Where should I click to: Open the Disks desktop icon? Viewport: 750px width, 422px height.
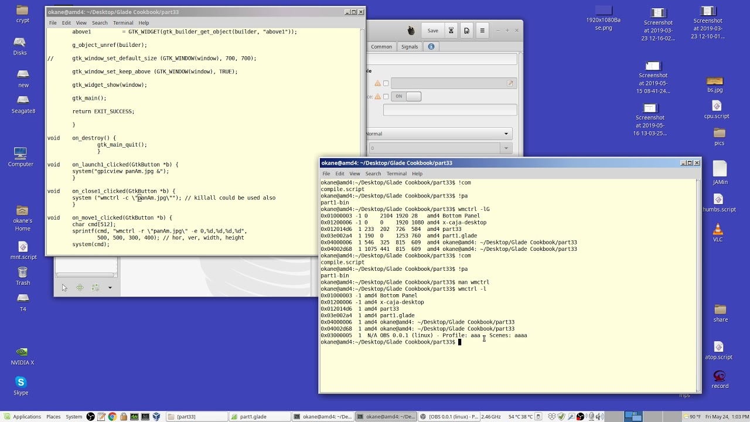click(20, 46)
